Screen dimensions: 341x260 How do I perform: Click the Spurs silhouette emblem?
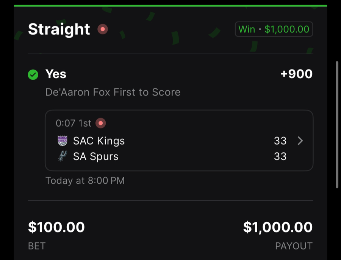[62, 156]
